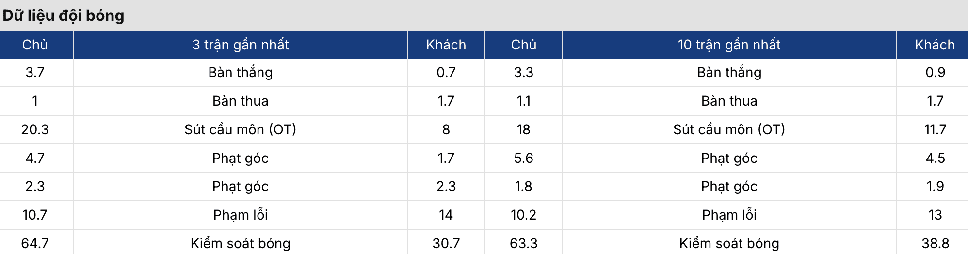Click the shots value 20.3
Viewport: 968px width, 254px height.
click(x=35, y=129)
